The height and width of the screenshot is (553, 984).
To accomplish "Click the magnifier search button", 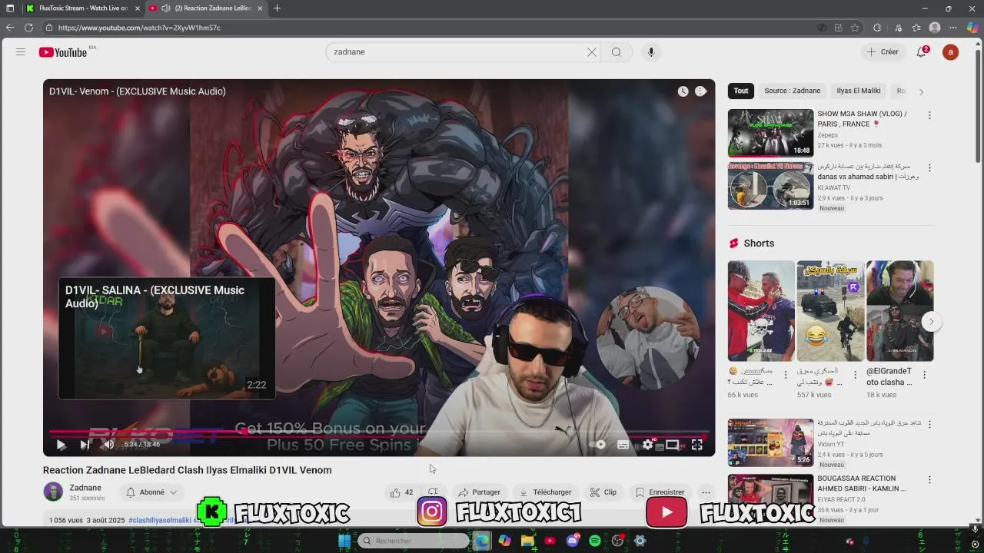I will pos(617,52).
